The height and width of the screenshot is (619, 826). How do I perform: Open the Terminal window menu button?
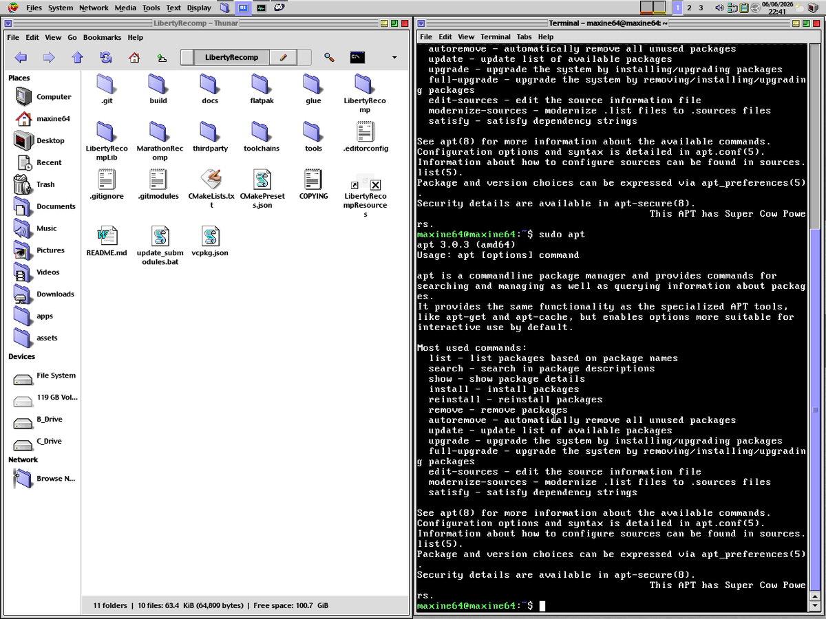pyautogui.click(x=421, y=23)
